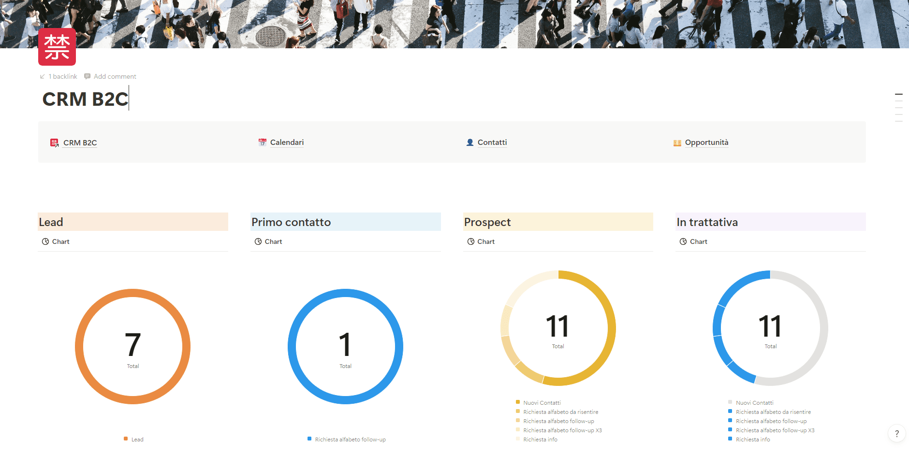Open the Contatti page link

[x=492, y=142]
